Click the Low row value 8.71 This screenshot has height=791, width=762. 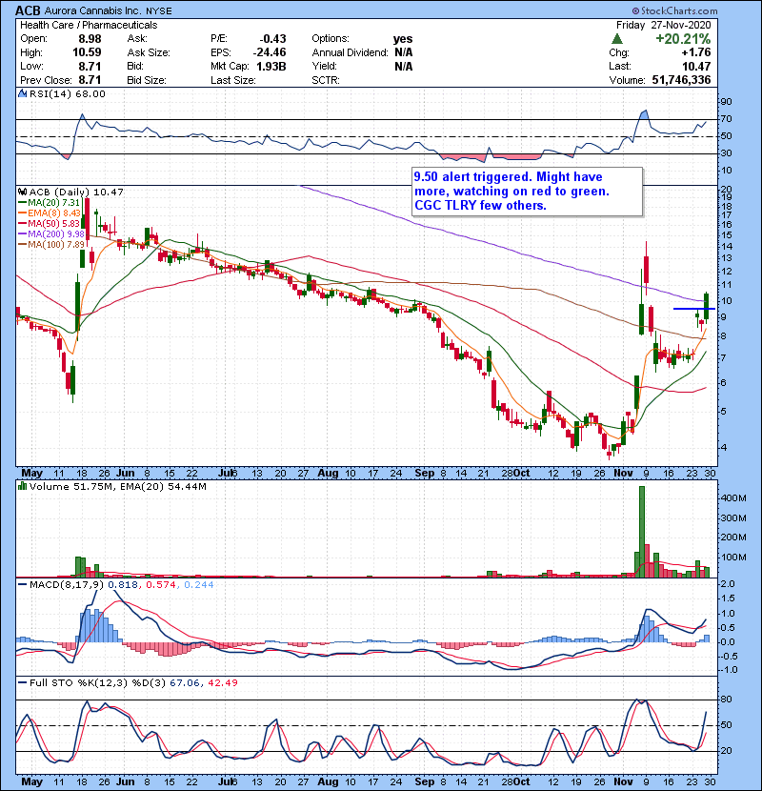[90, 66]
